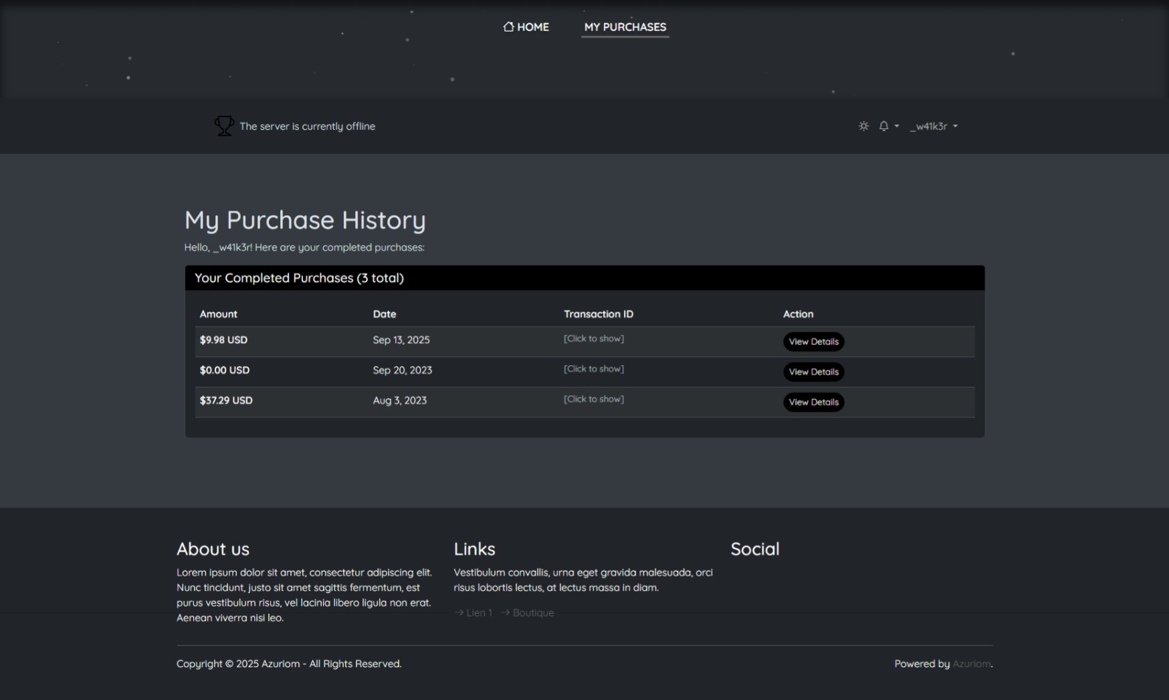Click the trophy icon beside server status
Screen dimensions: 1169x700
[x=224, y=126]
